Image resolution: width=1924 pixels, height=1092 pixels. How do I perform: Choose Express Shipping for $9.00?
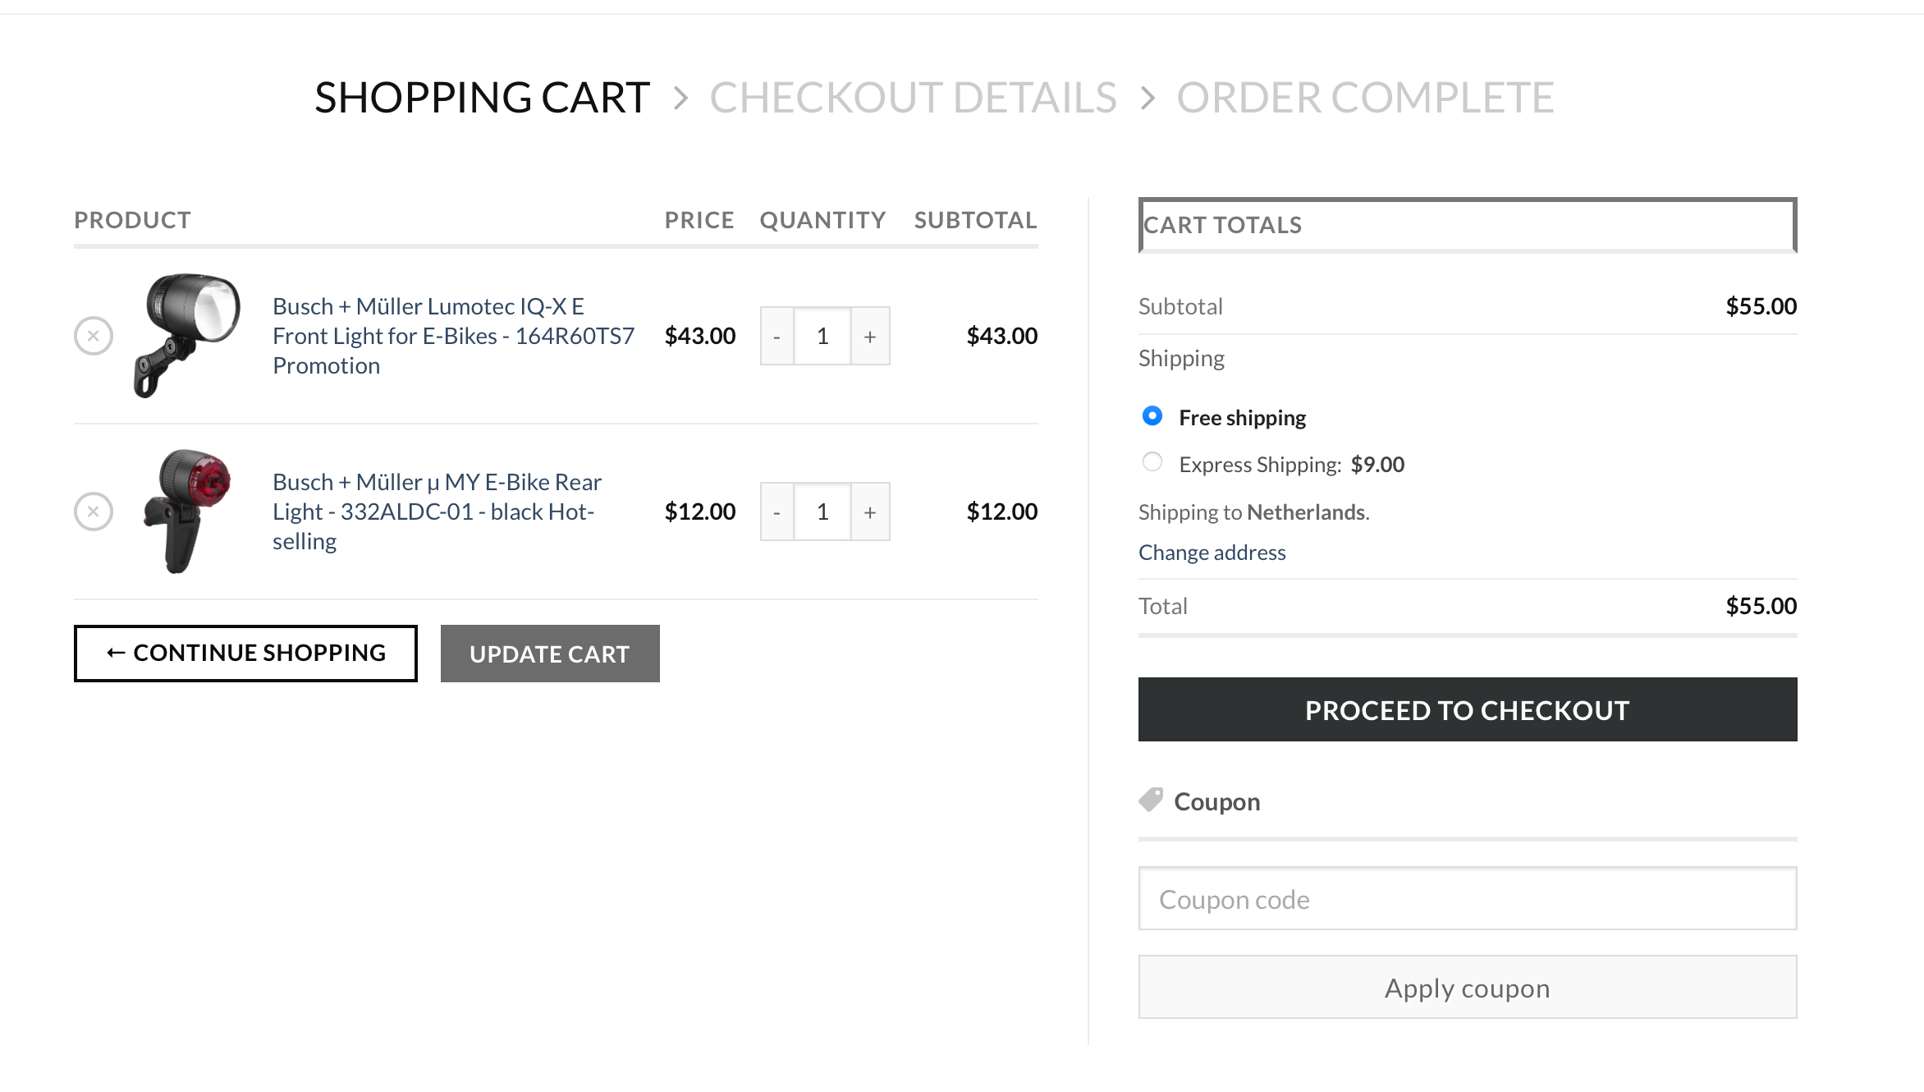tap(1152, 462)
